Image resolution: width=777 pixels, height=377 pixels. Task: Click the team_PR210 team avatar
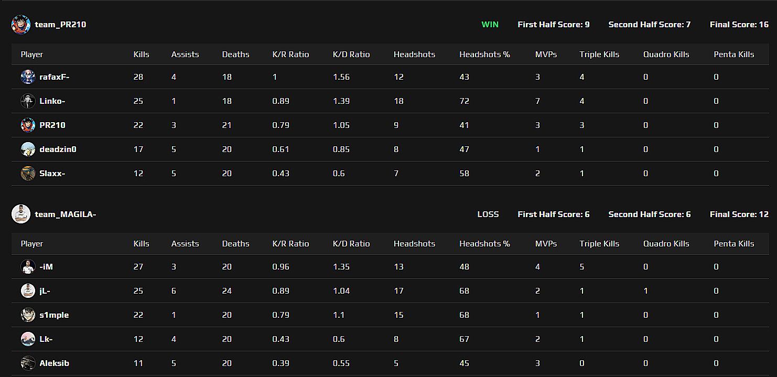21,25
